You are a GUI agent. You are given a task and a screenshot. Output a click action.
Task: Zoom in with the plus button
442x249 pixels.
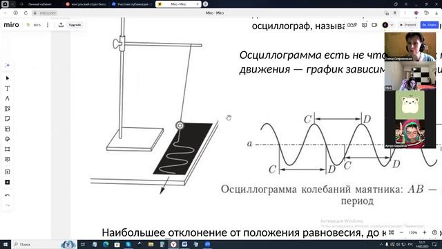[425, 232]
